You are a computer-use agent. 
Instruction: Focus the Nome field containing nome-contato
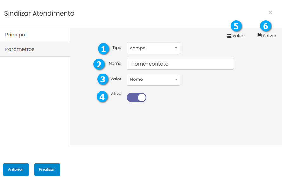point(180,64)
